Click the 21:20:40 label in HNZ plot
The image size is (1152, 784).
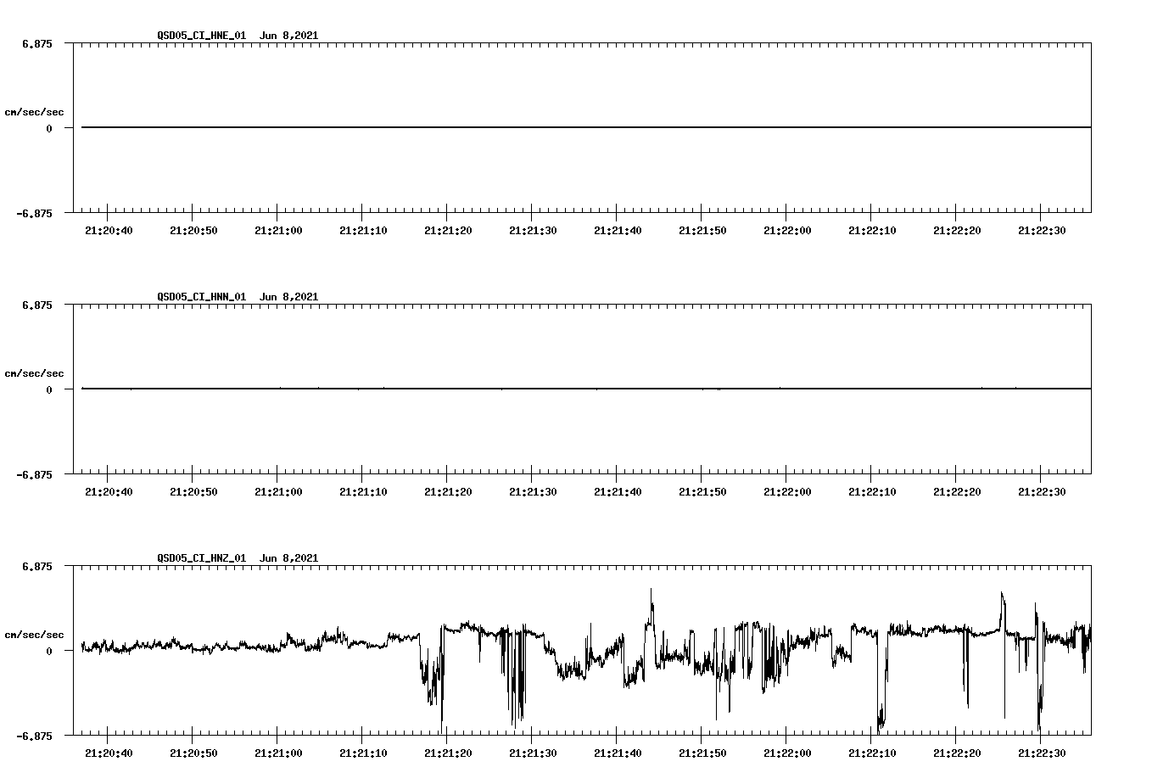coord(109,753)
